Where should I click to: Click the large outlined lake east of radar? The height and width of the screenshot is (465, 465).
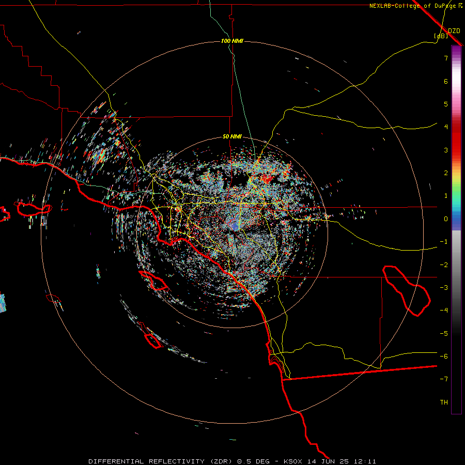coord(406,290)
